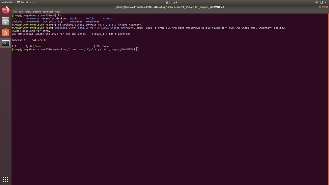The image size is (329, 185).
Task: Open the clock and calendar panel
Action: click(x=171, y=2)
